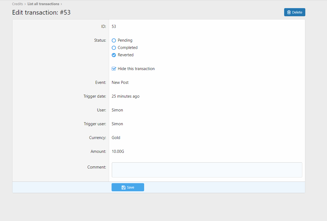
Task: Click the Currency value 'Gold'
Action: click(116, 138)
